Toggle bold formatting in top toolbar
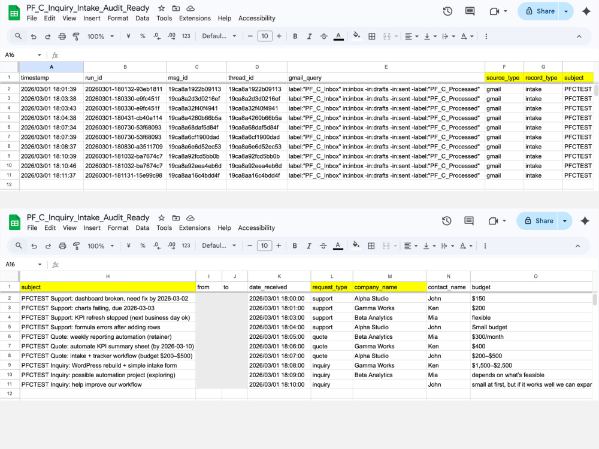Screen dimensions: 599x449 (295, 37)
